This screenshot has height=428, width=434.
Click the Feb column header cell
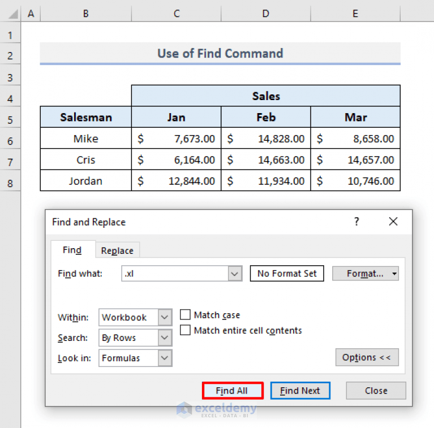[x=266, y=117]
